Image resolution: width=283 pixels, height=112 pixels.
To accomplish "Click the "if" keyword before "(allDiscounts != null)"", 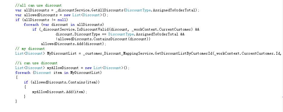I will pyautogui.click(x=17, y=20).
